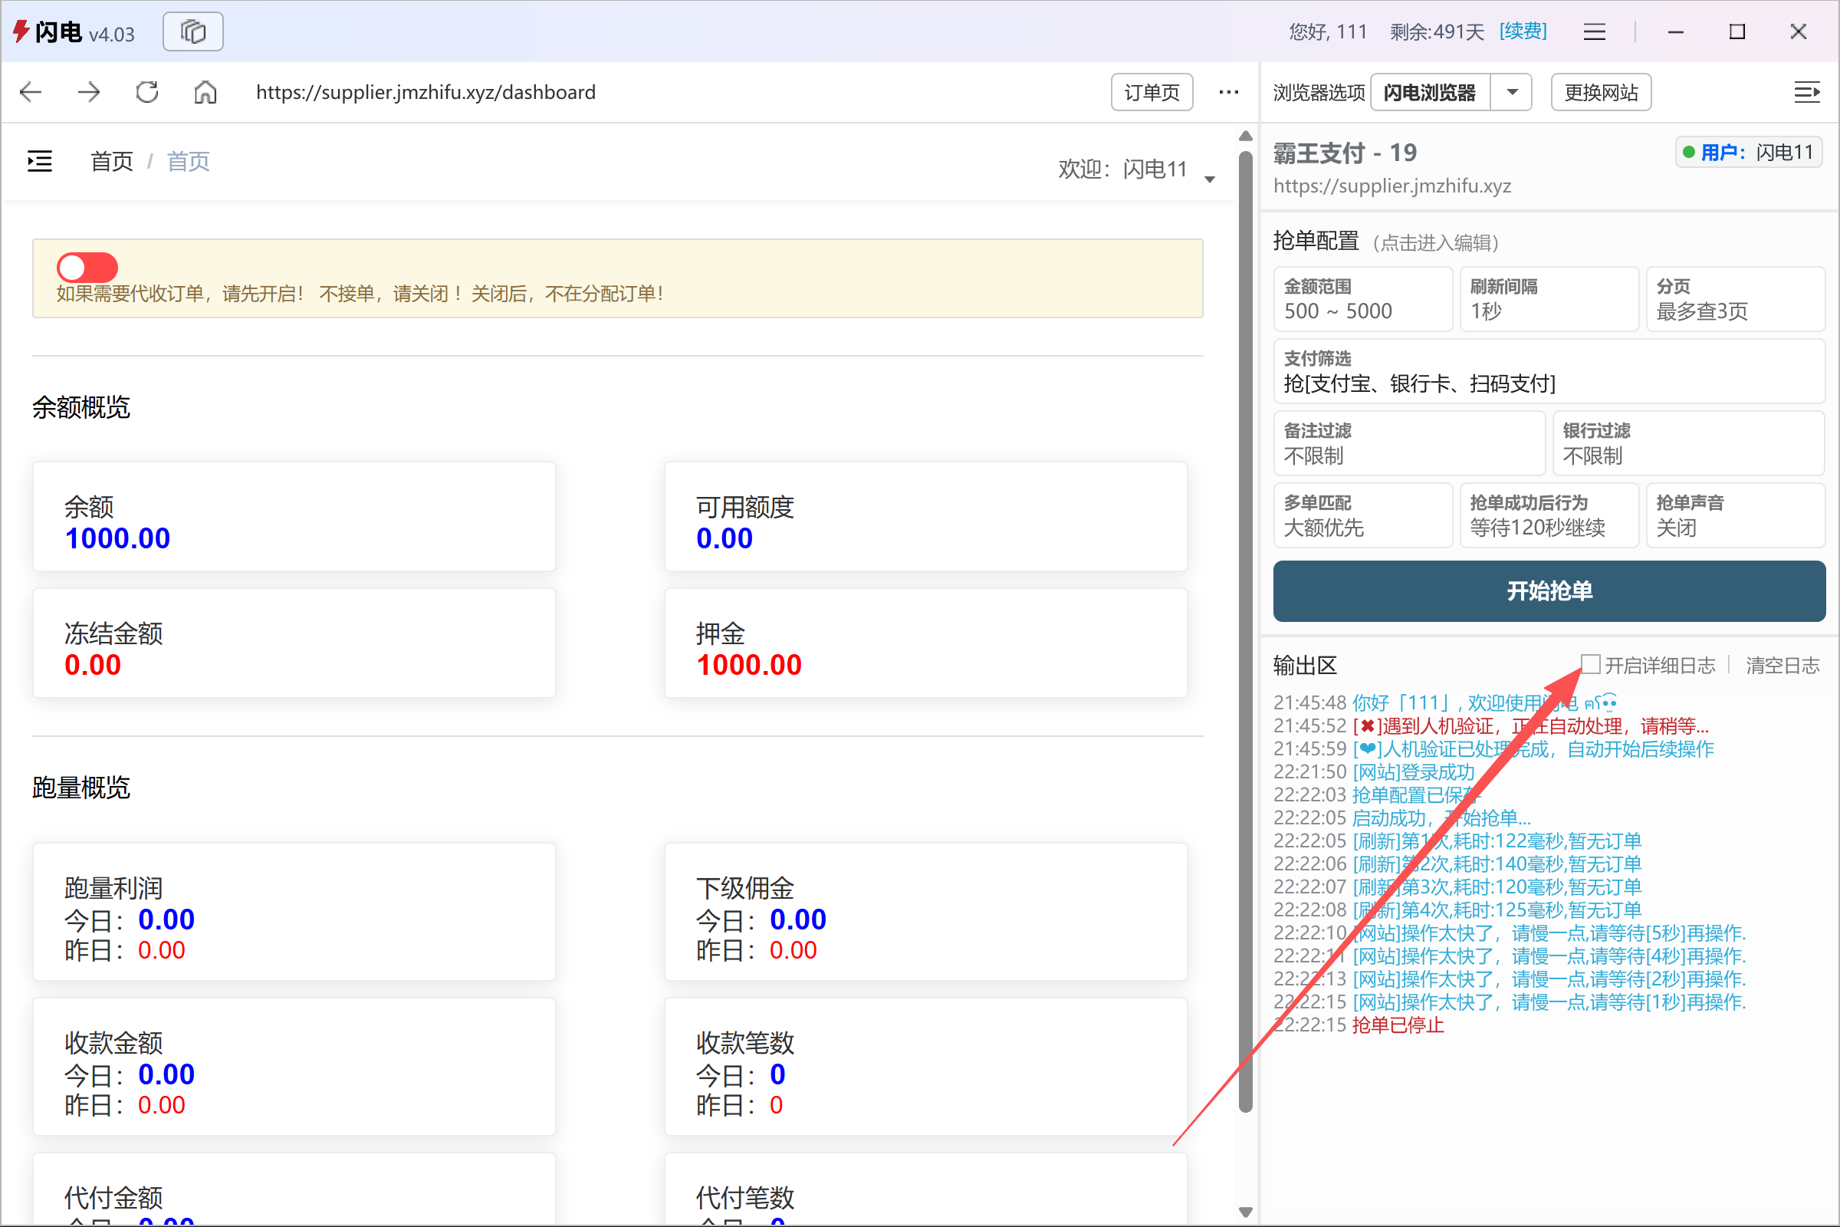Expand the 闪电浏览器 dropdown arrow
1840x1227 pixels.
tap(1511, 92)
